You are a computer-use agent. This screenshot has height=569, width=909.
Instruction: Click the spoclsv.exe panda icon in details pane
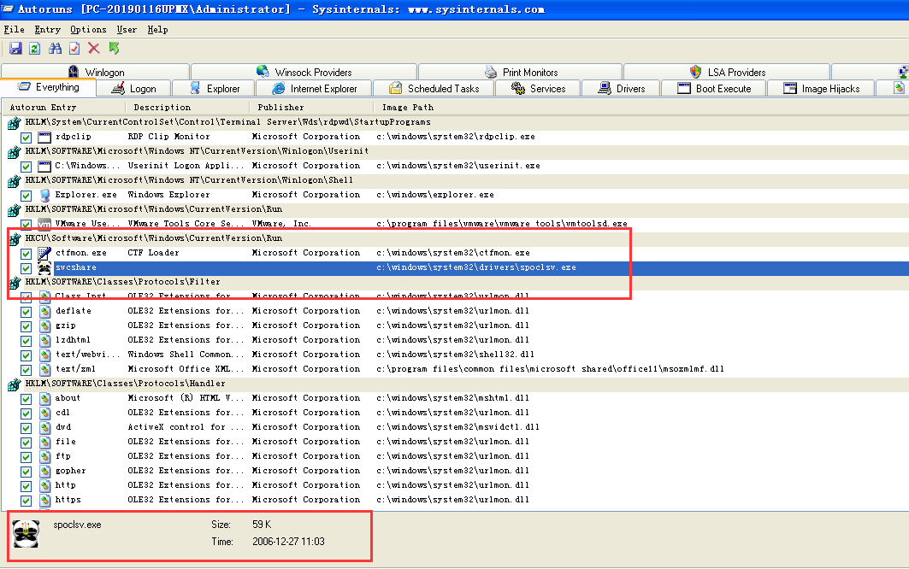[x=27, y=533]
